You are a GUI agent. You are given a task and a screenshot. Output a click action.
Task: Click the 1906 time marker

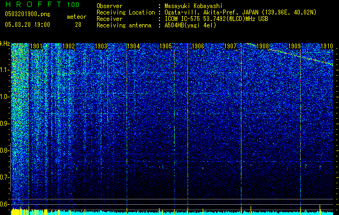(x=198, y=46)
